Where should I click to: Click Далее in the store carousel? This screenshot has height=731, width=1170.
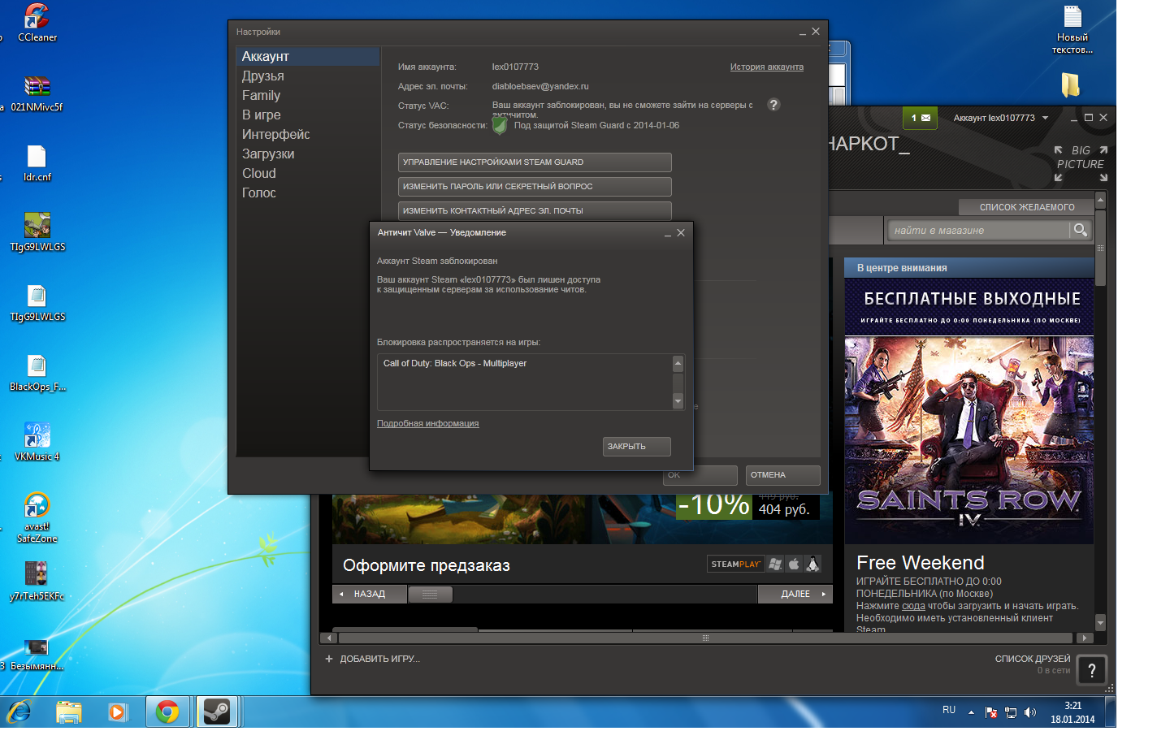795,594
